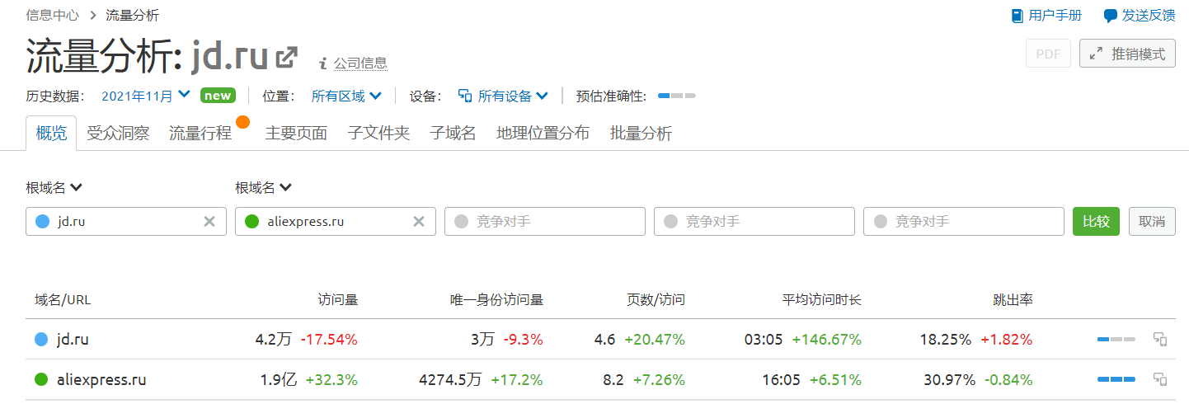Click the 推销模式 button
The image size is (1189, 404).
click(x=1127, y=54)
